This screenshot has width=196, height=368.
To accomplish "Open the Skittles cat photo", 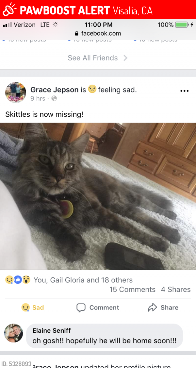I will coord(98,196).
